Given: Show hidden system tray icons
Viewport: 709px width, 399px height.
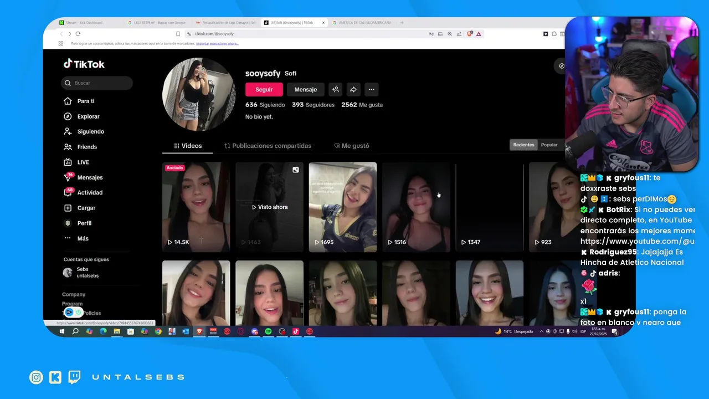Looking at the screenshot, I should coord(542,331).
